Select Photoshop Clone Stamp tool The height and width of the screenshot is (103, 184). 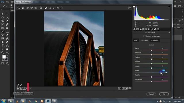point(7,31)
